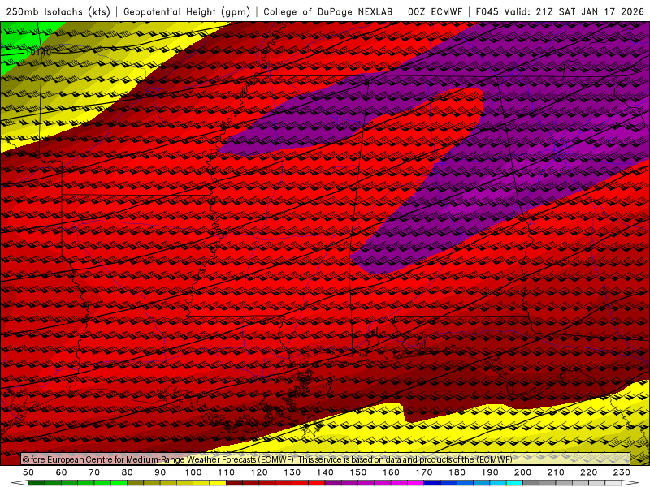The height and width of the screenshot is (487, 650).
Task: Click legend value 100
Action: click(x=193, y=472)
